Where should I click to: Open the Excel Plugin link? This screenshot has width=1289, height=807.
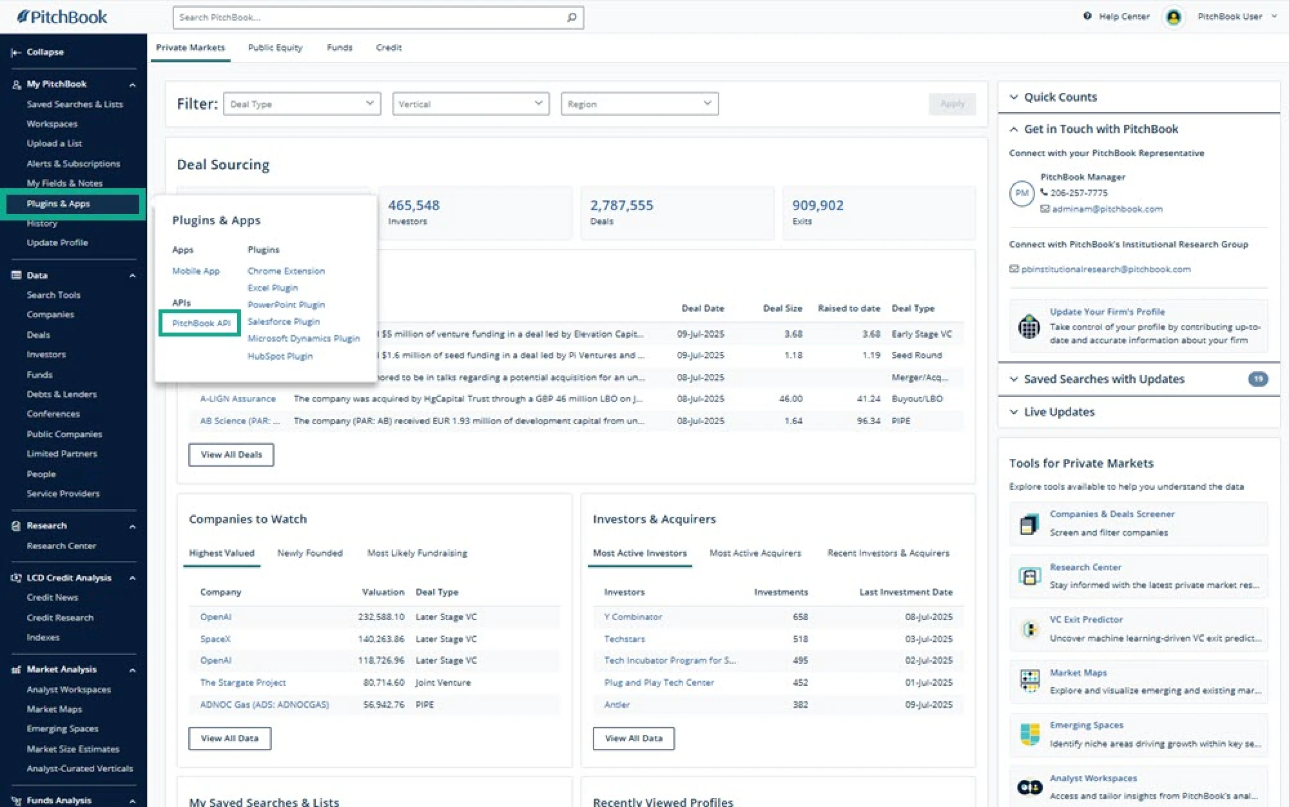pyautogui.click(x=273, y=288)
